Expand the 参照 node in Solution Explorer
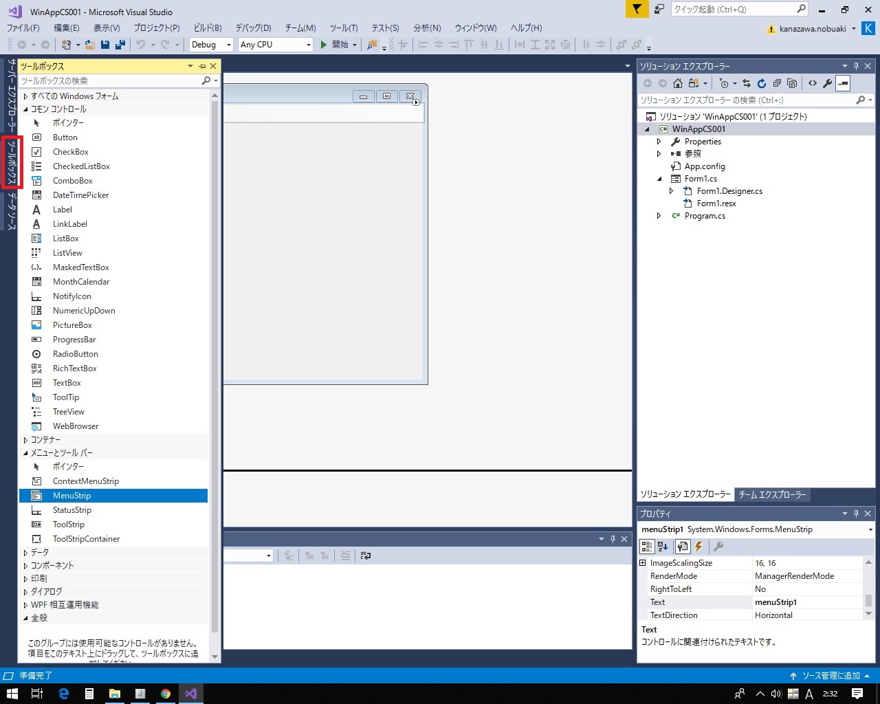The width and height of the screenshot is (880, 704). tap(659, 154)
